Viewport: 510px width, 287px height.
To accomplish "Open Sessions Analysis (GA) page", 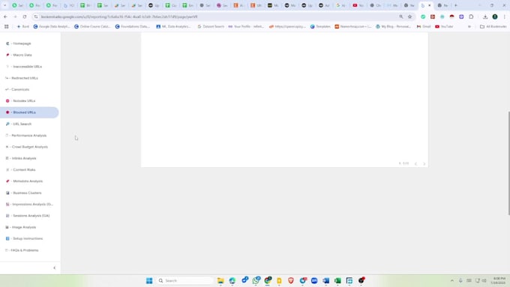I will coord(28,216).
